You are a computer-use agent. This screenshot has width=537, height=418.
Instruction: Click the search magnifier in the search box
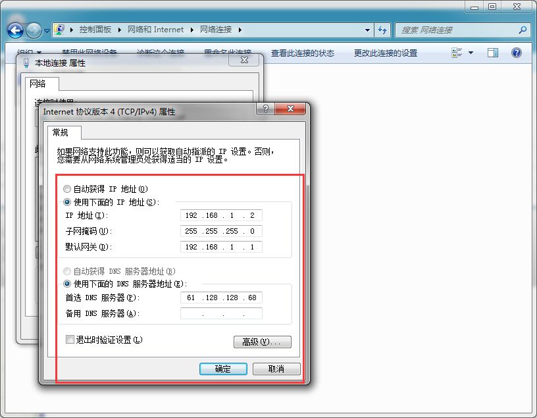click(x=522, y=30)
